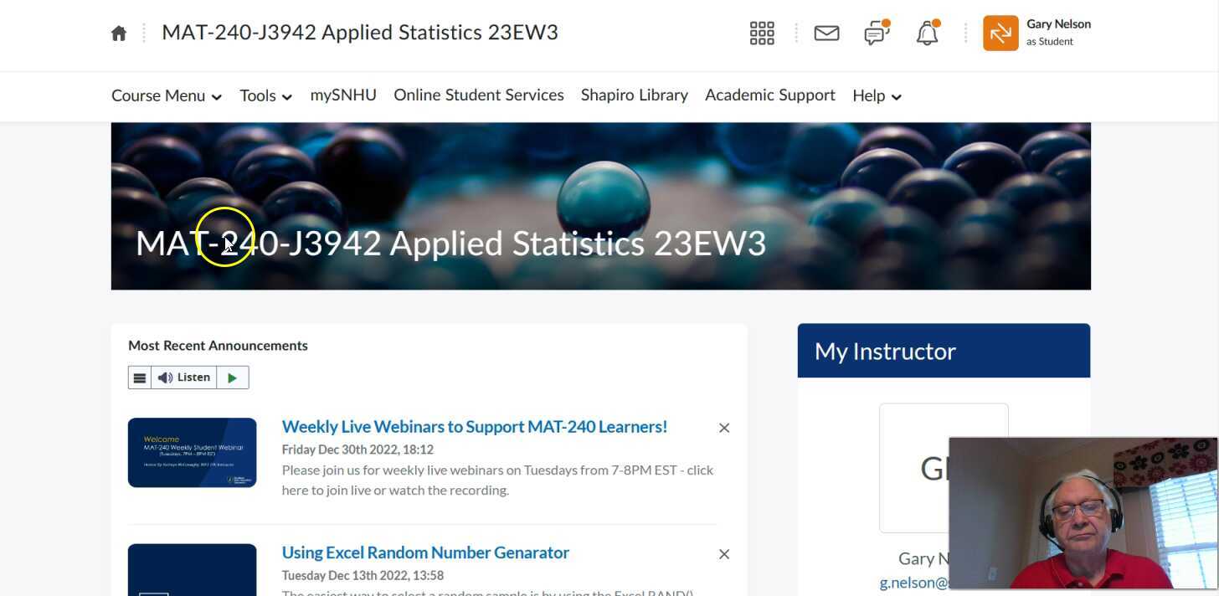Go to the course home icon
This screenshot has height=596, width=1219.
(119, 33)
